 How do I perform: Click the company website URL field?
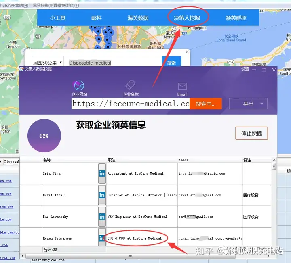coord(131,104)
